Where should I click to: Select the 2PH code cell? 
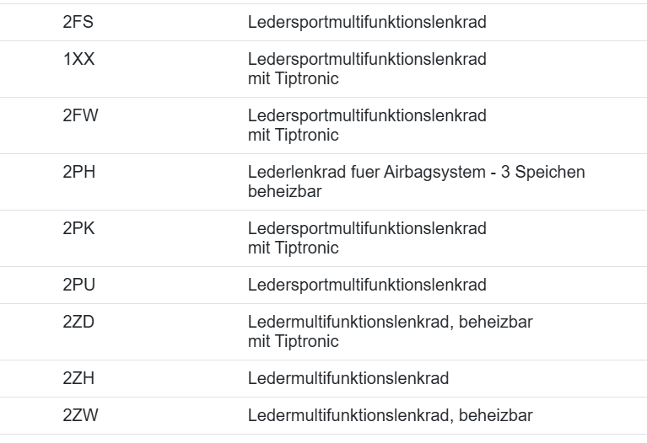(78, 173)
